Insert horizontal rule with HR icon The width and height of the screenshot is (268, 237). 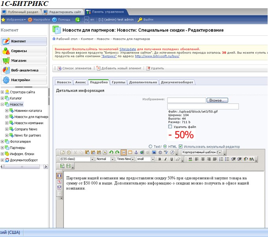coord(190,159)
